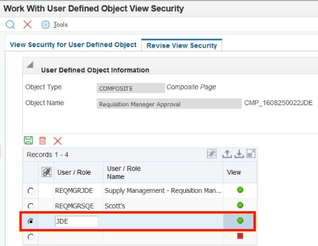Click the red Delete trash icon
318x246 pixels.
(42, 141)
